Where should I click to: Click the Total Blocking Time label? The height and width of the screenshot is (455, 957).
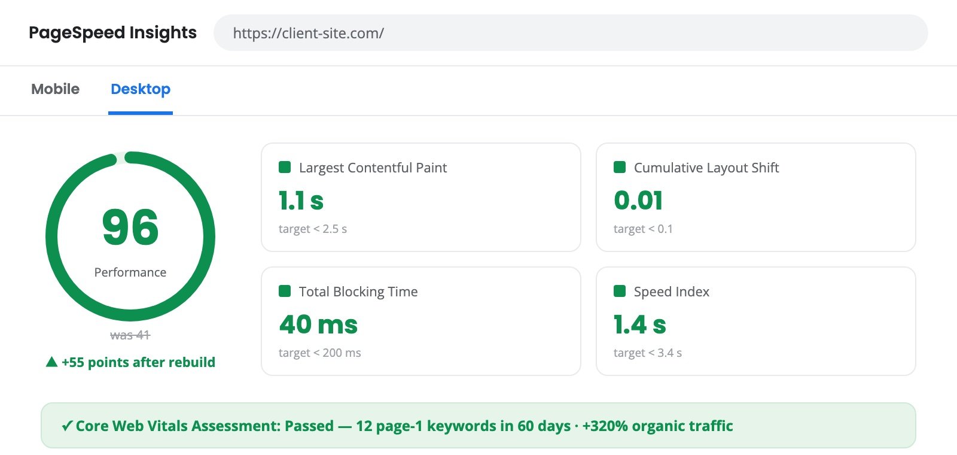coord(358,292)
